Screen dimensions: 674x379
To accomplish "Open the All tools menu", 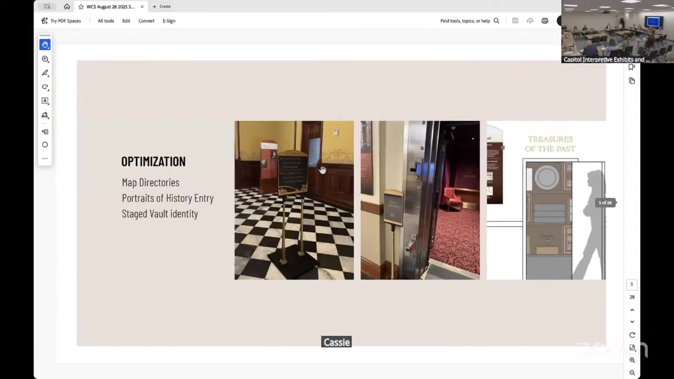I will (106, 21).
